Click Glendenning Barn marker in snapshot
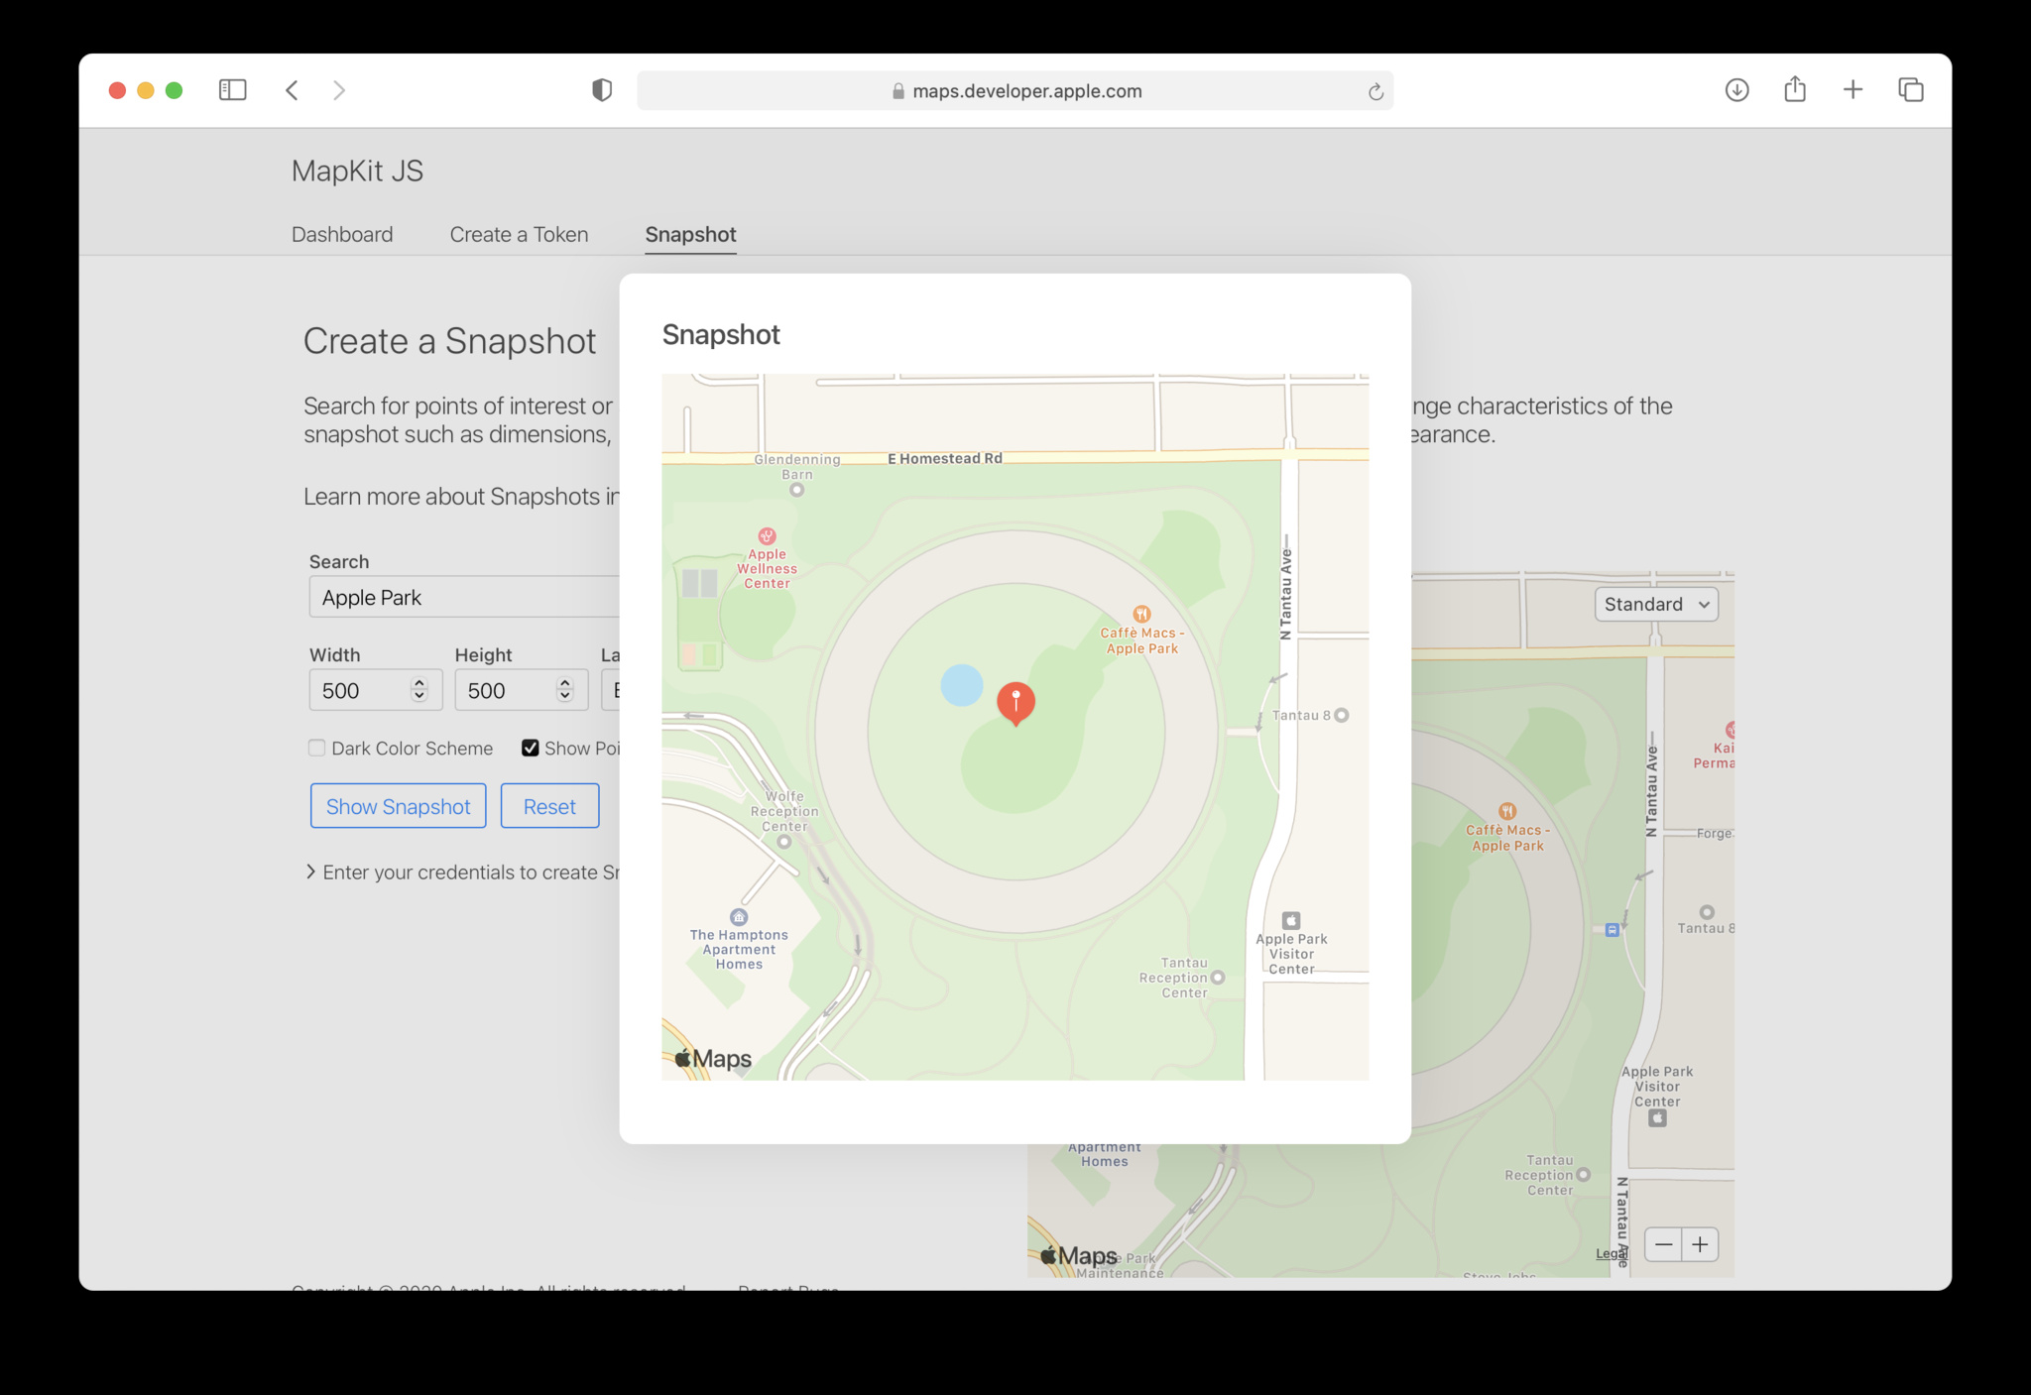 coord(796,490)
